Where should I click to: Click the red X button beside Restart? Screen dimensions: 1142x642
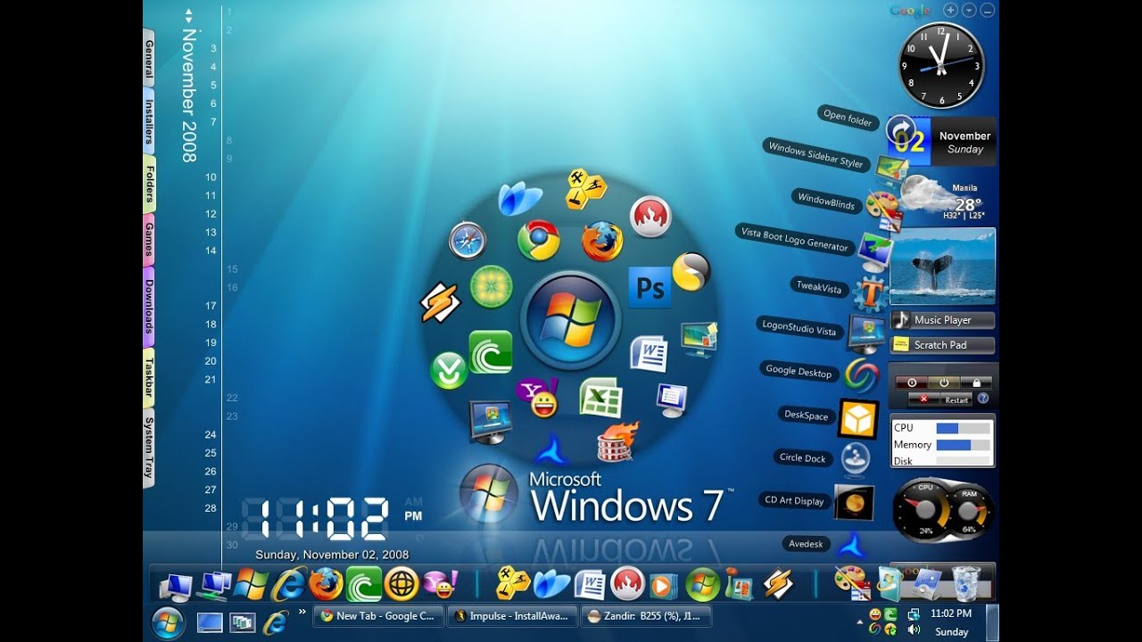click(x=923, y=399)
